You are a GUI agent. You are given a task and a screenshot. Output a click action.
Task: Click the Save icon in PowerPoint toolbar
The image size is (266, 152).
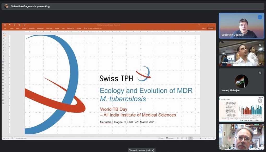pyautogui.click(x=5, y=25)
